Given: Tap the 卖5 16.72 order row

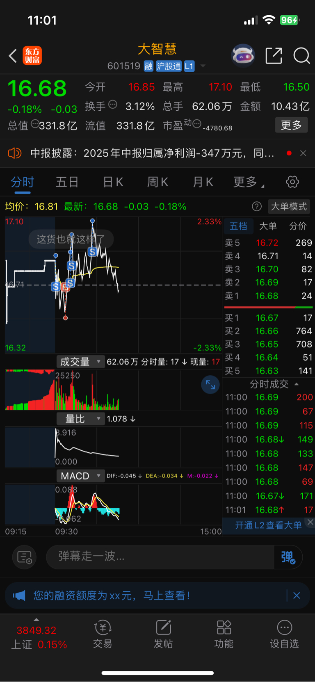Looking at the screenshot, I should click(269, 243).
